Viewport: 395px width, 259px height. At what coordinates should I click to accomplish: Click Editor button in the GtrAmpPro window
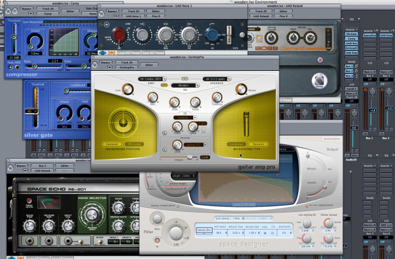(149, 65)
